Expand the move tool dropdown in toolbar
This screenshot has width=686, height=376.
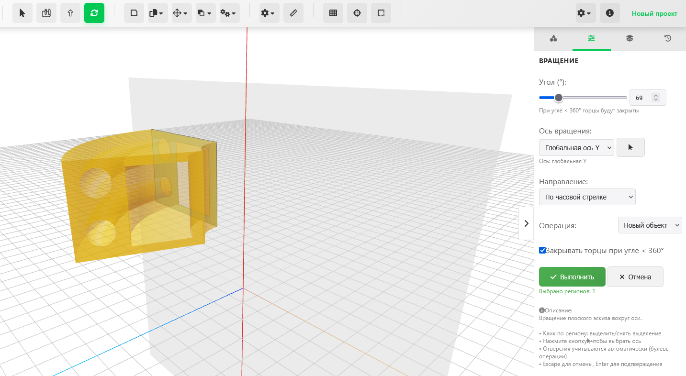pyautogui.click(x=181, y=13)
